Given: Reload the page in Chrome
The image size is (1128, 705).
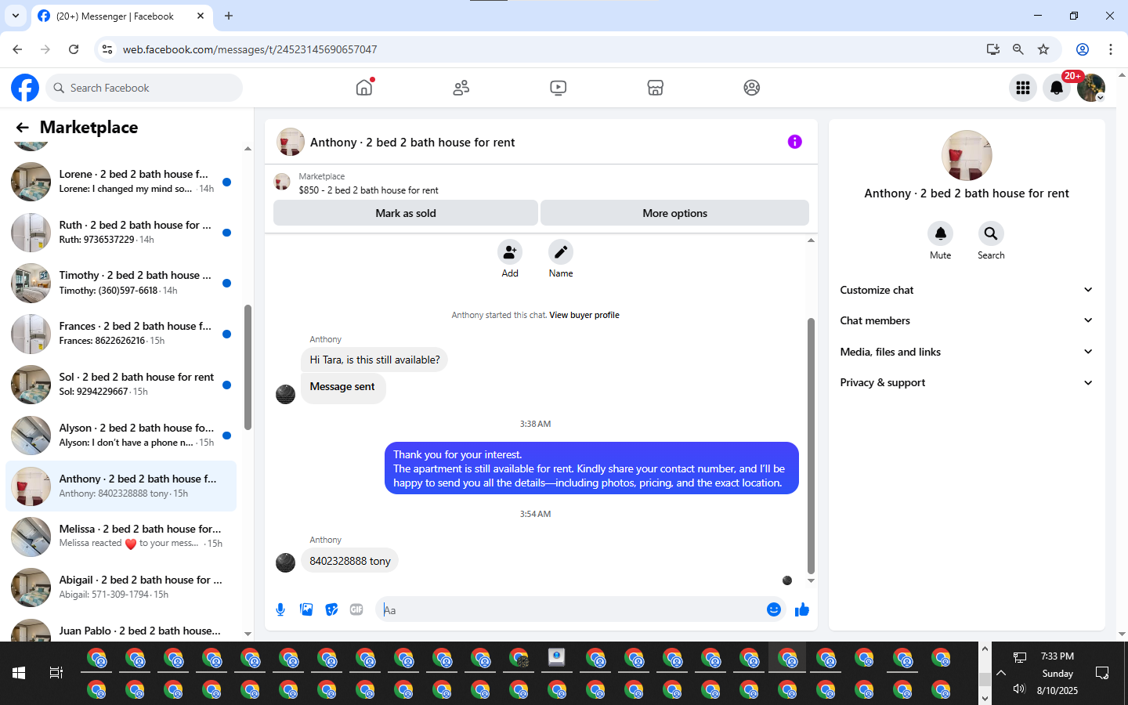Looking at the screenshot, I should point(74,49).
